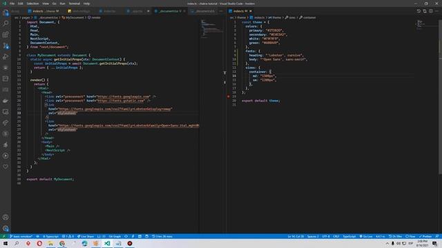Change the CRLF end of line setting
The width and height of the screenshot is (442, 248).
(x=336, y=236)
